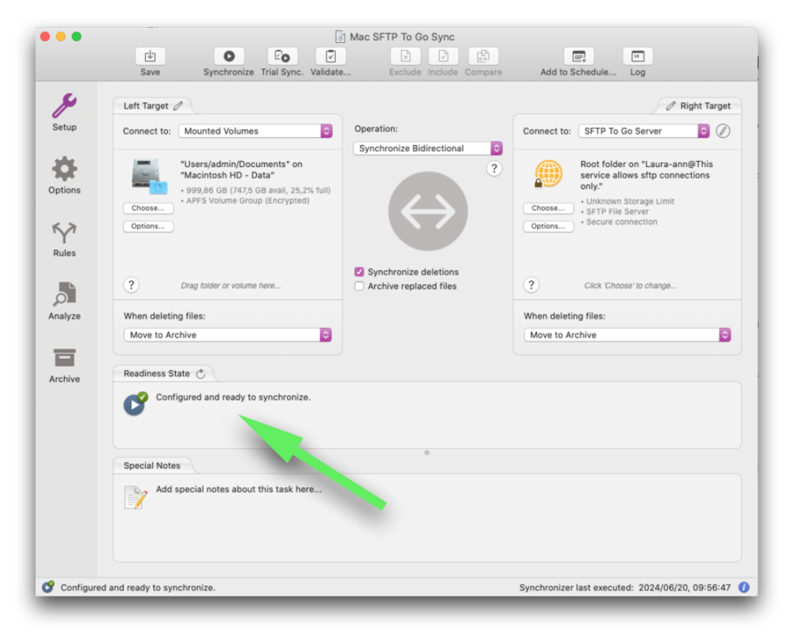The height and width of the screenshot is (636, 787).
Task: Open help in the Left Target panel
Action: click(131, 285)
